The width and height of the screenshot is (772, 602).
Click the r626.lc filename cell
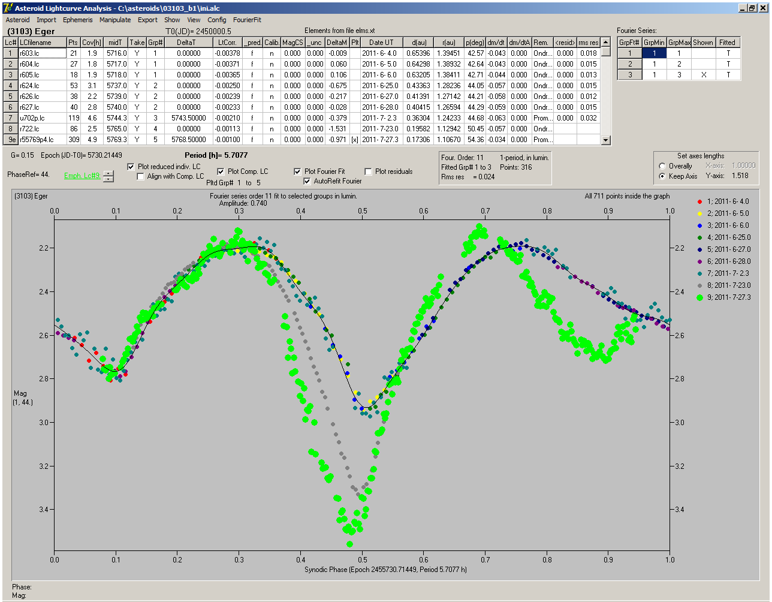42,97
